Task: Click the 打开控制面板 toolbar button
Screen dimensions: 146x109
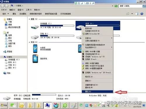Action: [x=66, y=14]
